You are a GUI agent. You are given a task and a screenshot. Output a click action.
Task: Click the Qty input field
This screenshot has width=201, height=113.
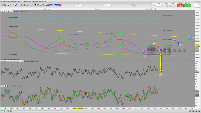point(158,5)
